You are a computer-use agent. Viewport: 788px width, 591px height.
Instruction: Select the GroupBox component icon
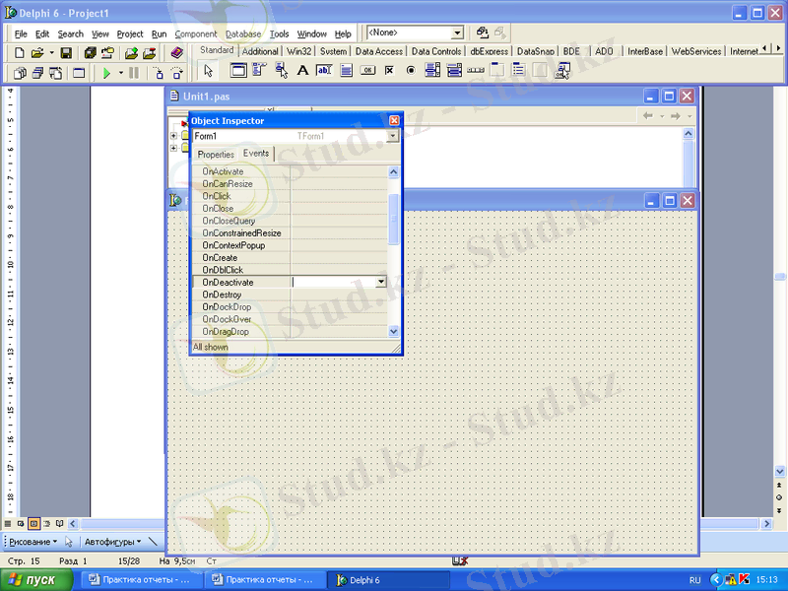497,71
